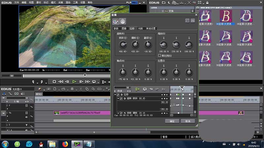Switch to the 光照 tab
Screen dimensions: 264x148
(141, 29)
